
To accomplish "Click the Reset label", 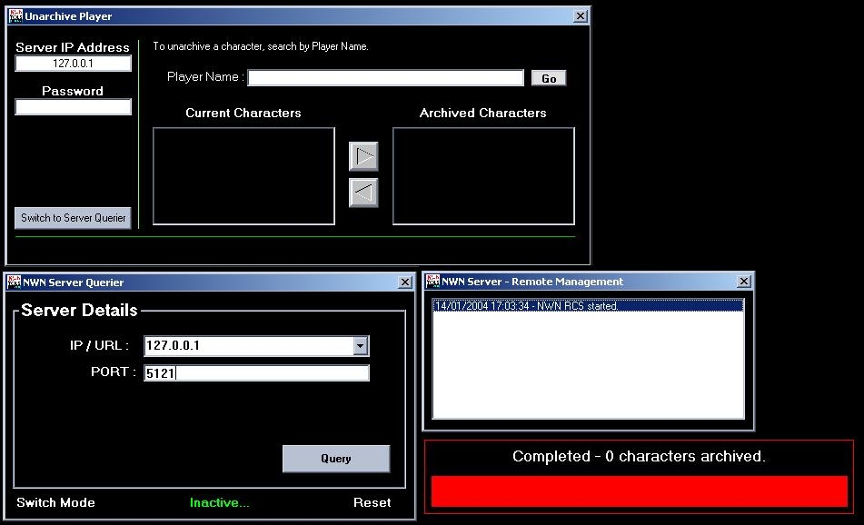I will 372,502.
